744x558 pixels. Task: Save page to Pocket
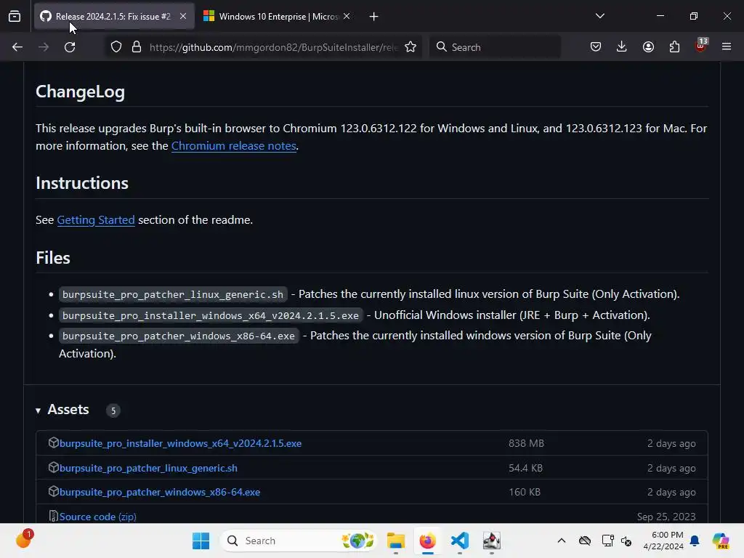click(x=596, y=47)
